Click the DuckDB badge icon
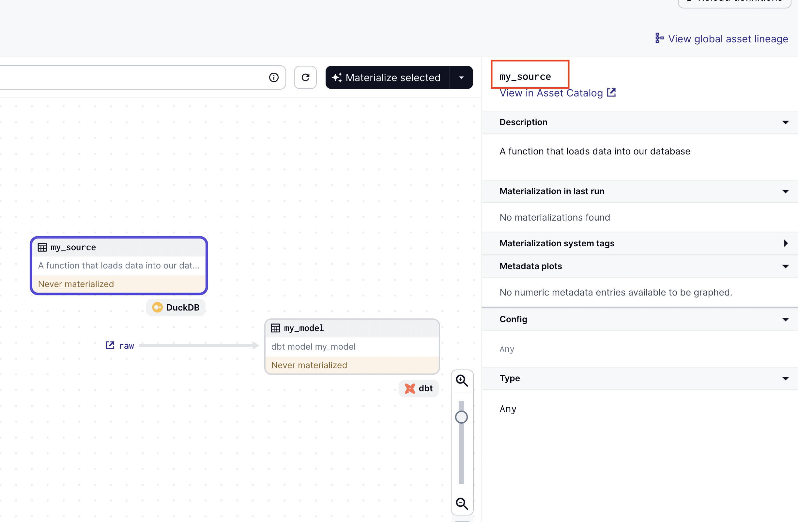Viewport: 798px width, 522px height. 157,307
